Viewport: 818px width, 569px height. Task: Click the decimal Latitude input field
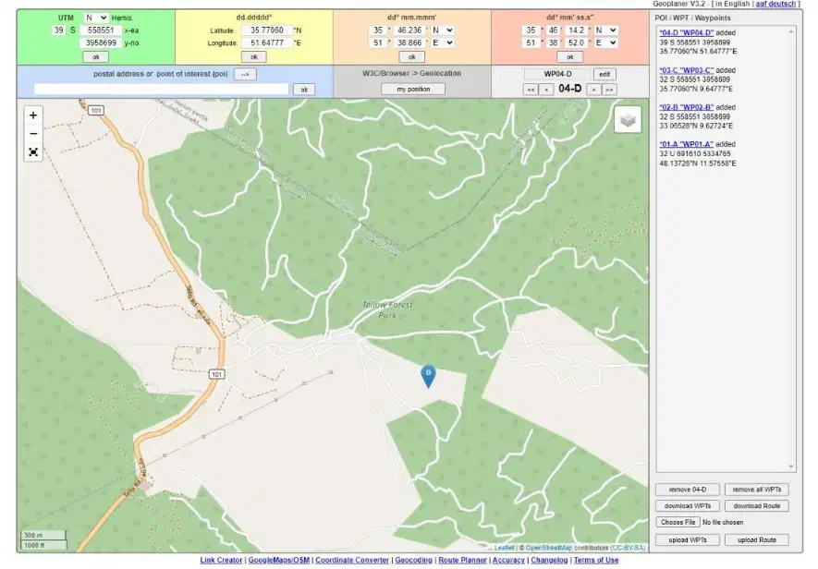point(266,30)
